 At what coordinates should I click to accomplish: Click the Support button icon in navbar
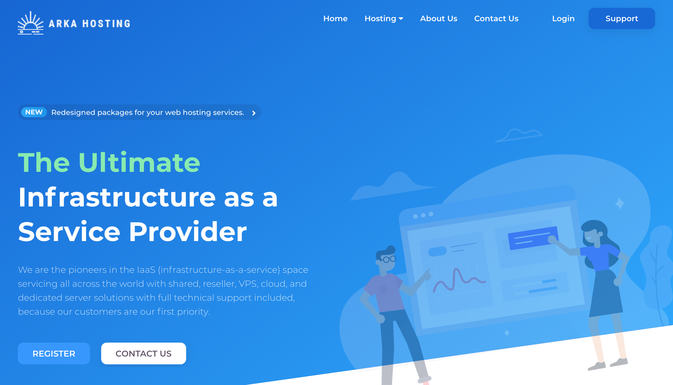[622, 18]
